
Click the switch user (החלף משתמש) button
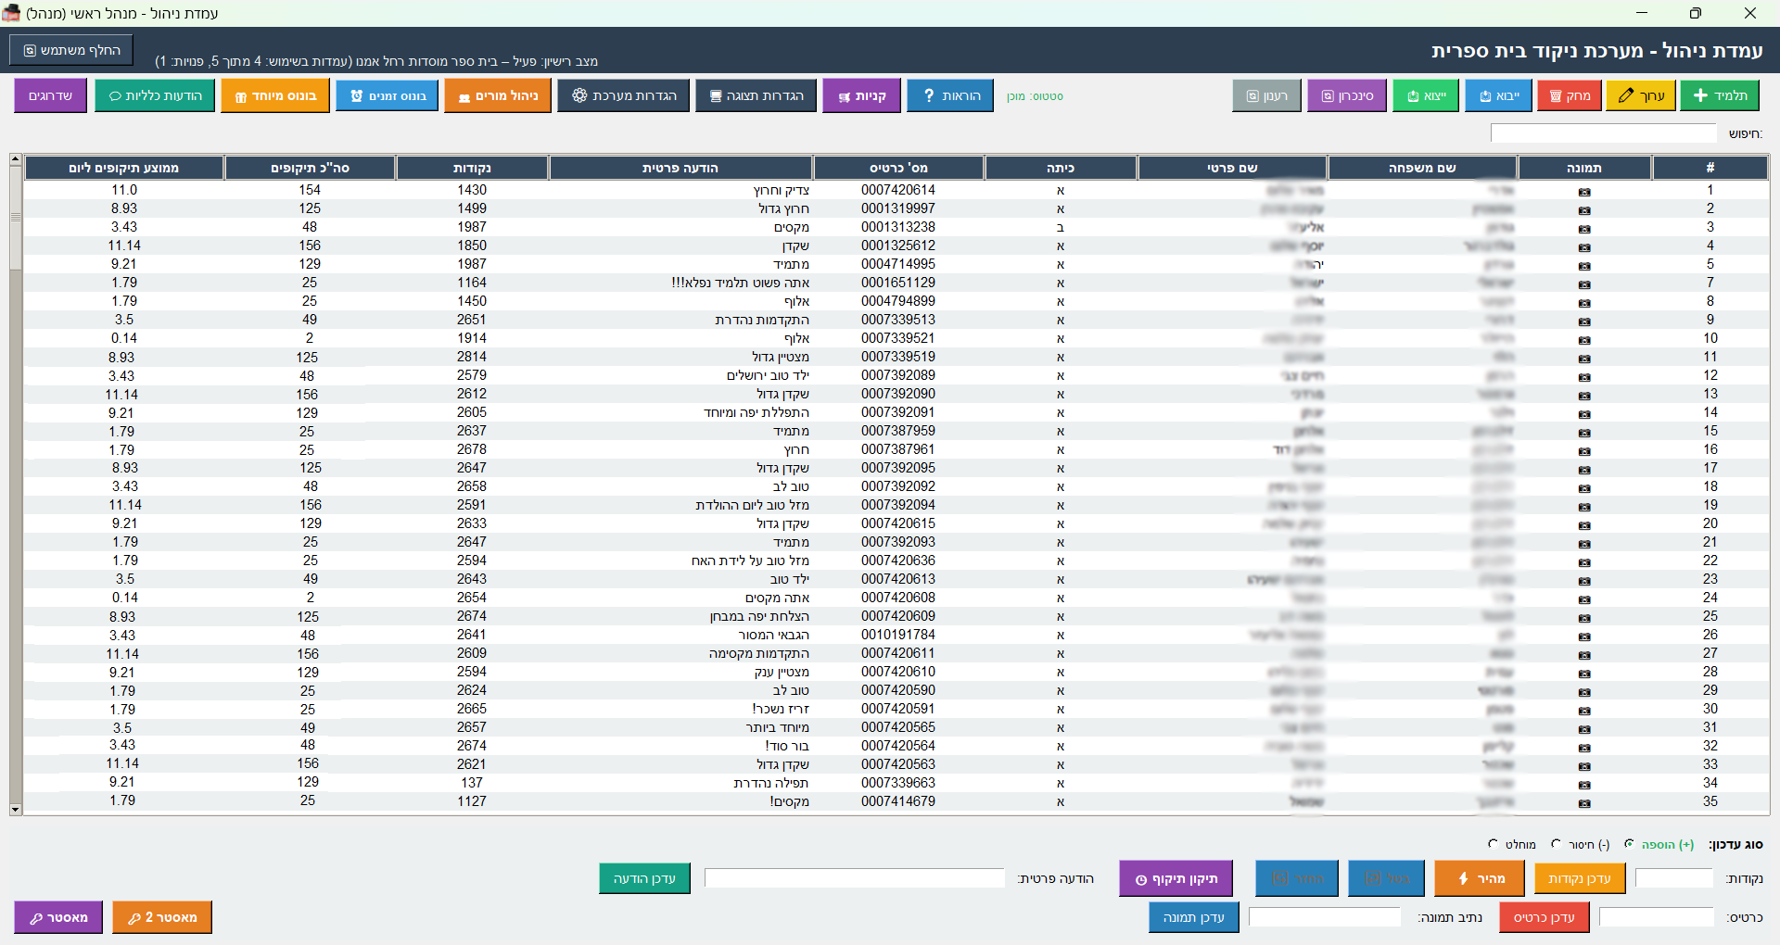(x=71, y=50)
